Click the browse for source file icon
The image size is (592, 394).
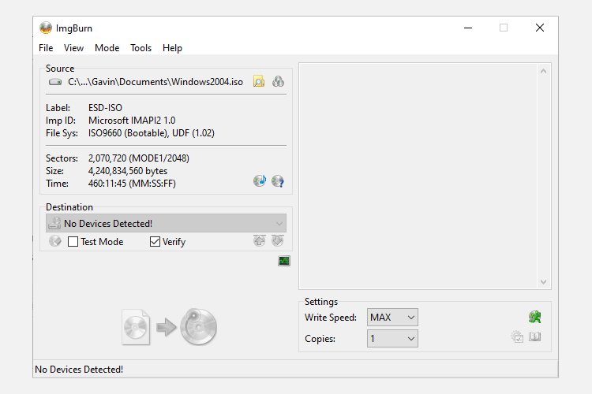pos(259,81)
